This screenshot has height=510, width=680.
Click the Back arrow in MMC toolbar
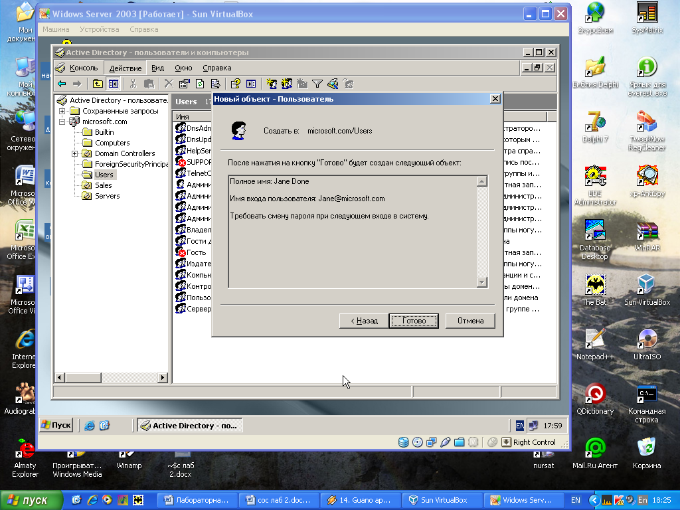coord(62,84)
